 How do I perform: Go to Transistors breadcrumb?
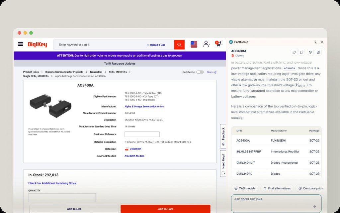point(96,72)
